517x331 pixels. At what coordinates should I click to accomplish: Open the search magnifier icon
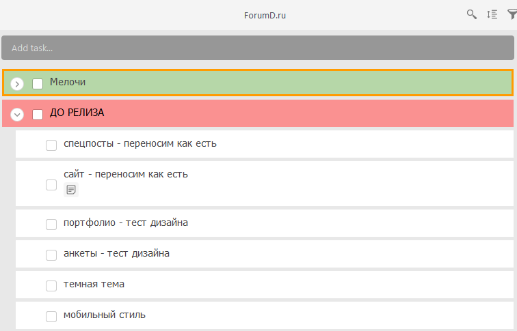tap(472, 14)
